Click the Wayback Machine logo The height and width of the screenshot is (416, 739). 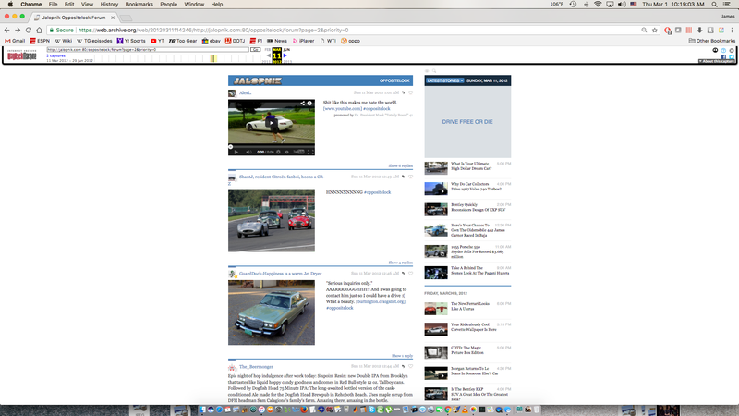(x=21, y=55)
